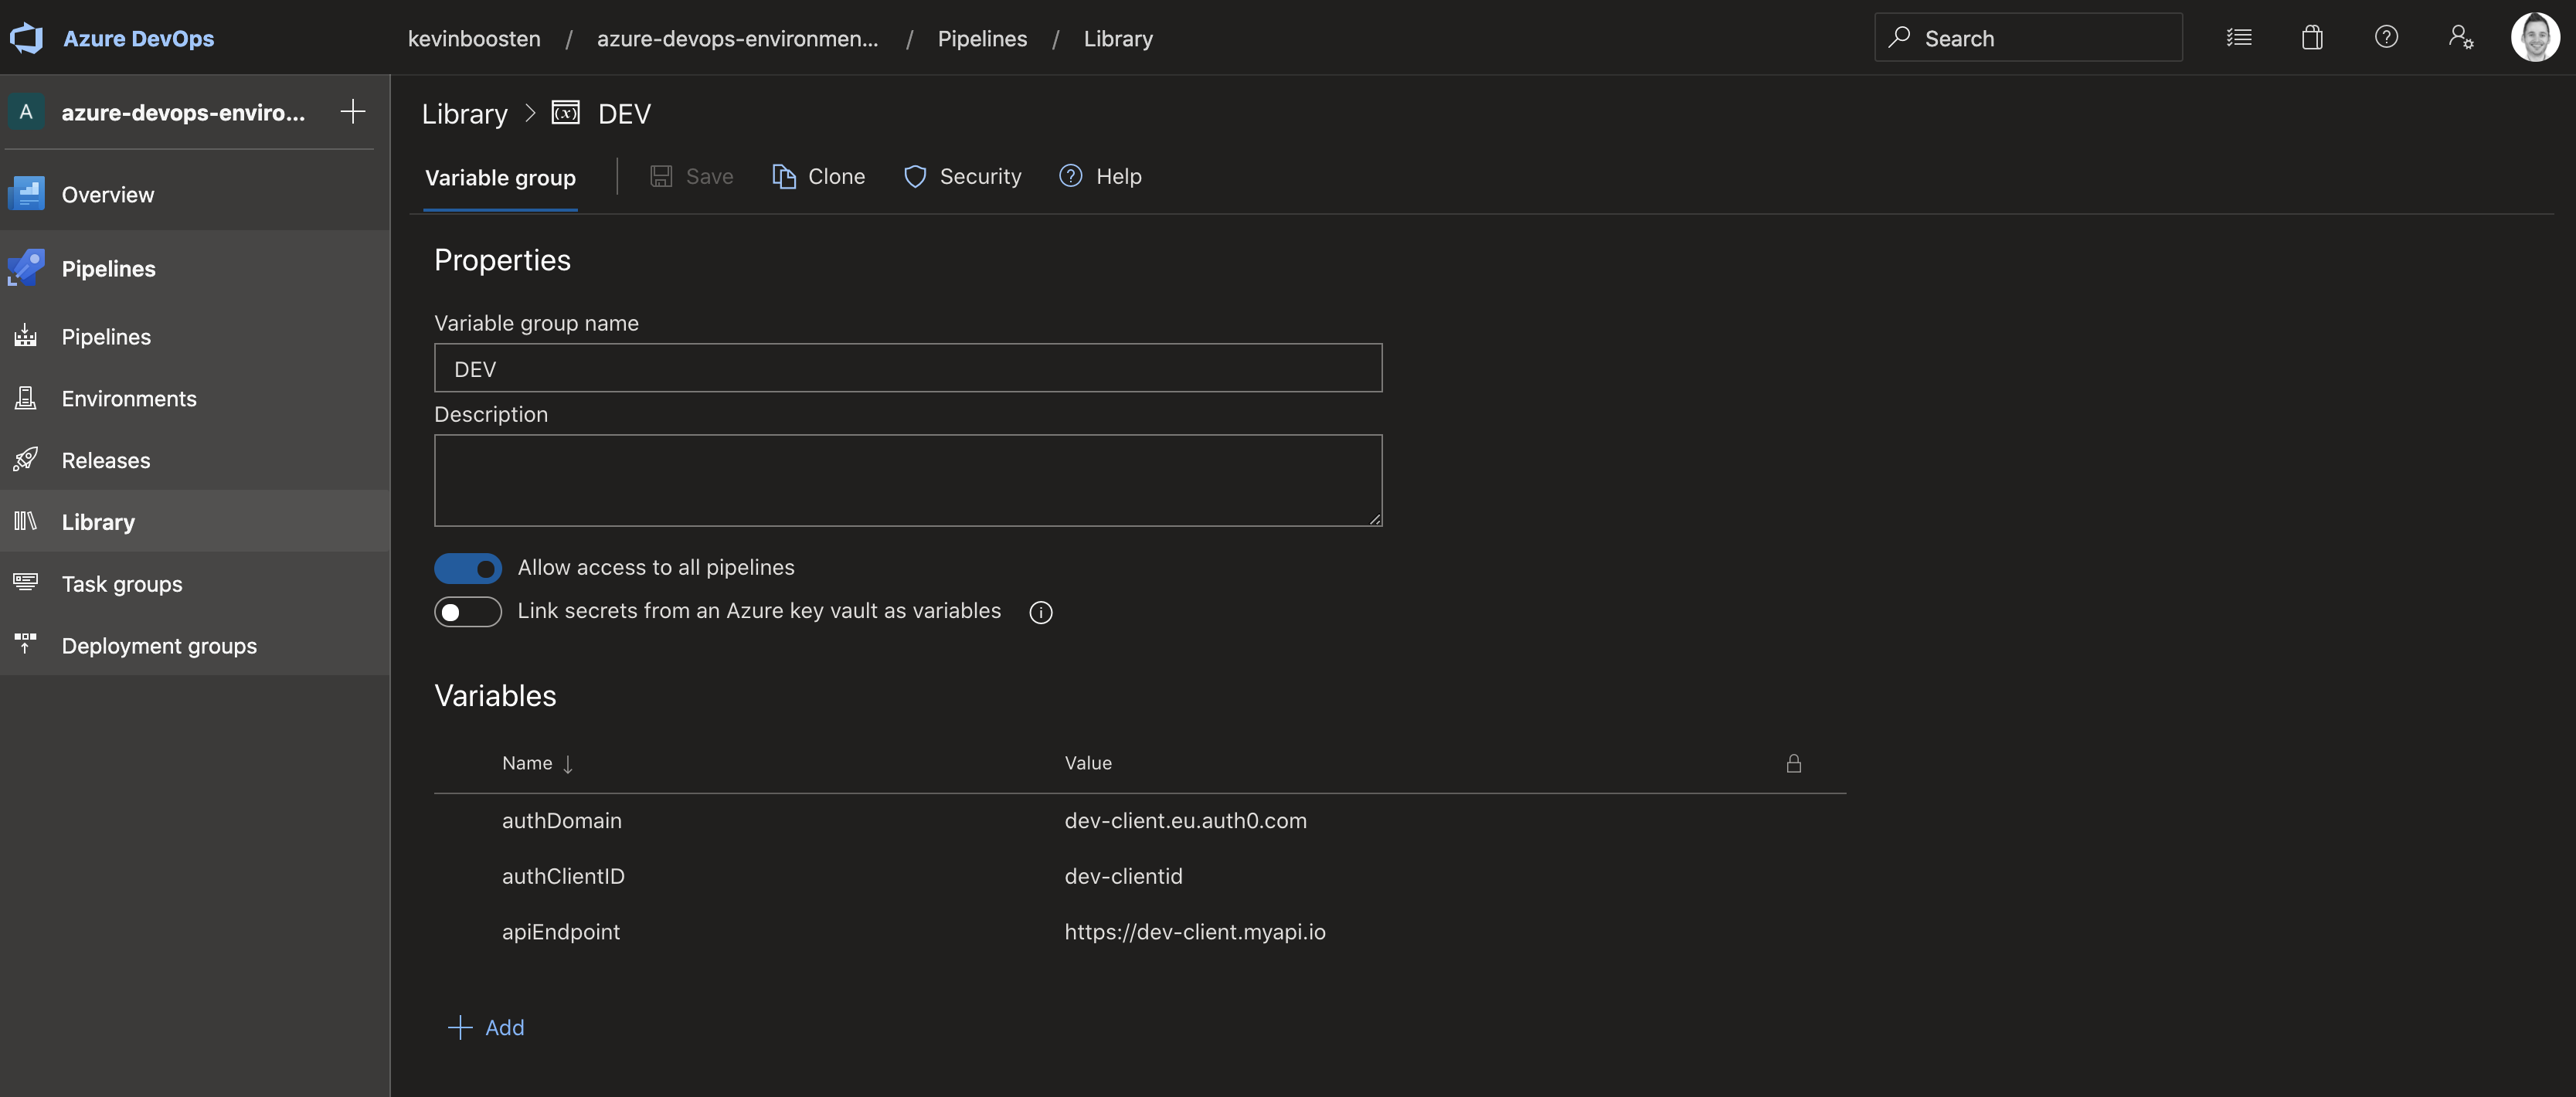Image resolution: width=2576 pixels, height=1097 pixels.
Task: Toggle Link secrets from Azure key vault
Action: click(468, 611)
